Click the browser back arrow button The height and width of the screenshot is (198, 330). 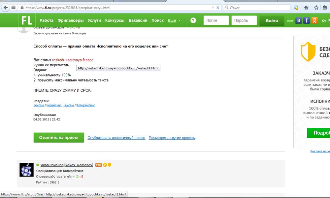[x=6, y=7]
